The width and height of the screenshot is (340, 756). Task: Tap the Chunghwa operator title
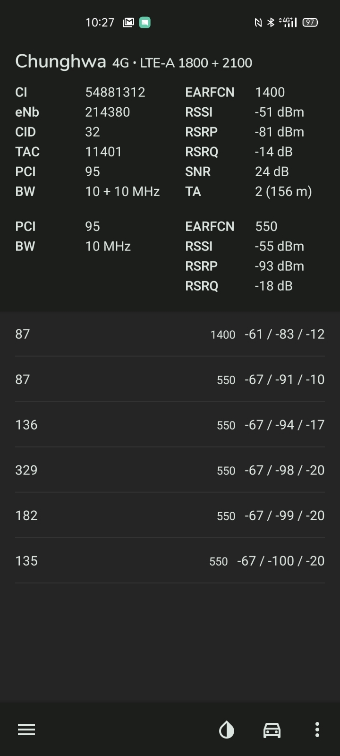point(60,62)
